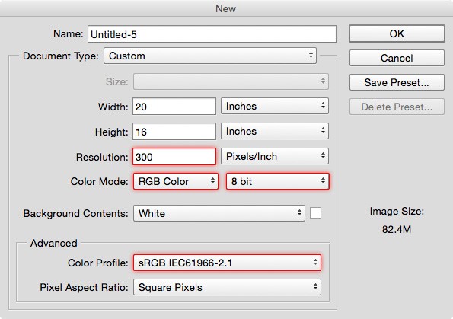Open the Height units Inches dropdown
The image size is (453, 319).
click(x=275, y=131)
